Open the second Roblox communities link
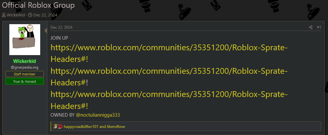Screen dimensions: 328x135 click(x=169, y=77)
